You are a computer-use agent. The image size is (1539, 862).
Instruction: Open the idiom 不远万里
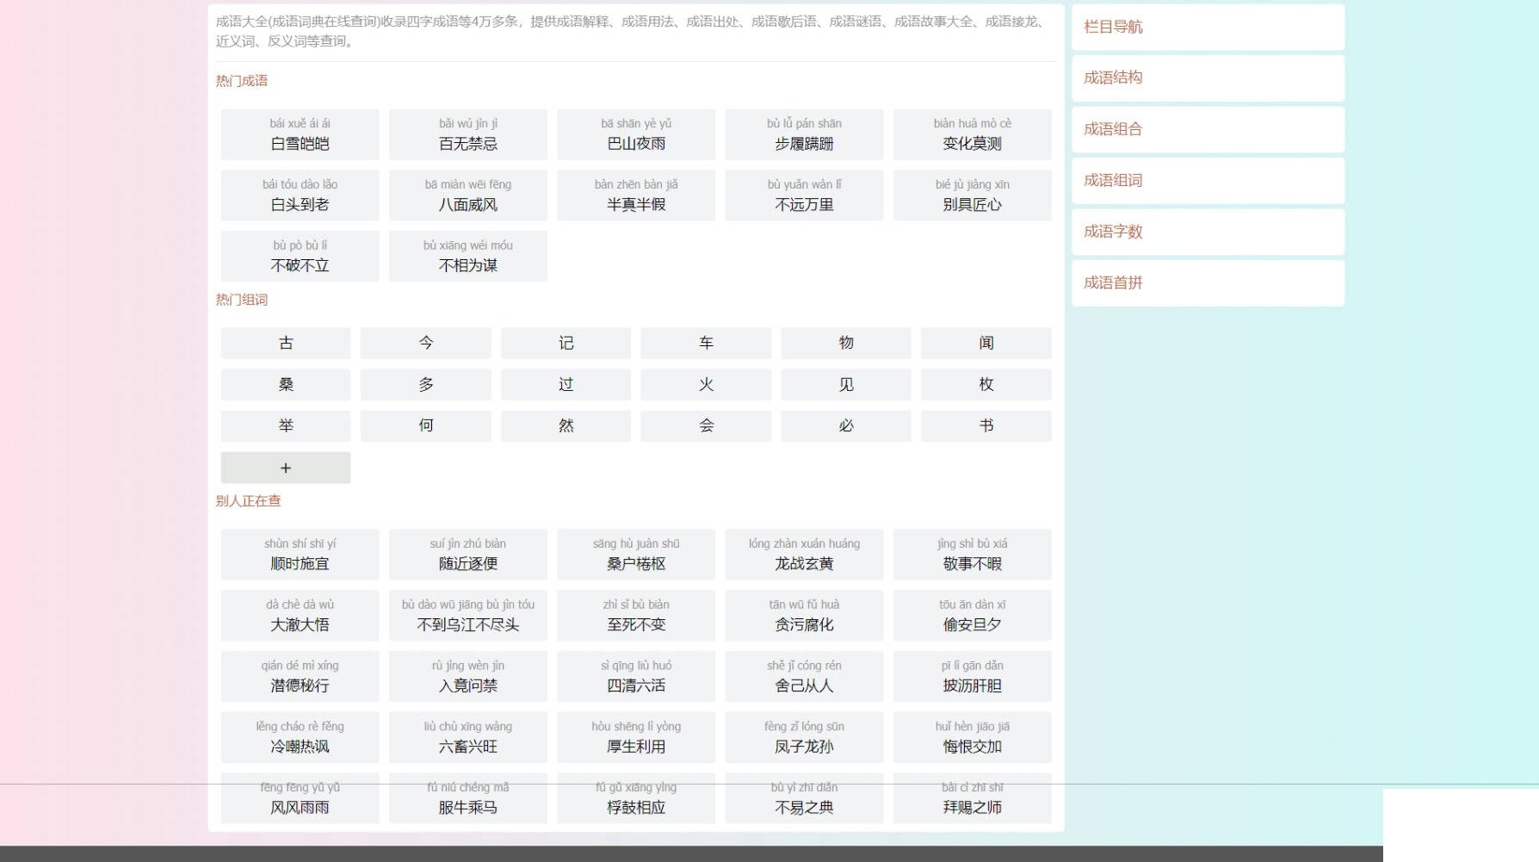804,195
